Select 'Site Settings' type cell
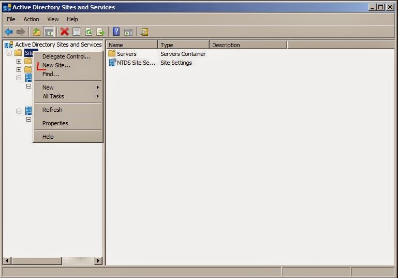 176,63
